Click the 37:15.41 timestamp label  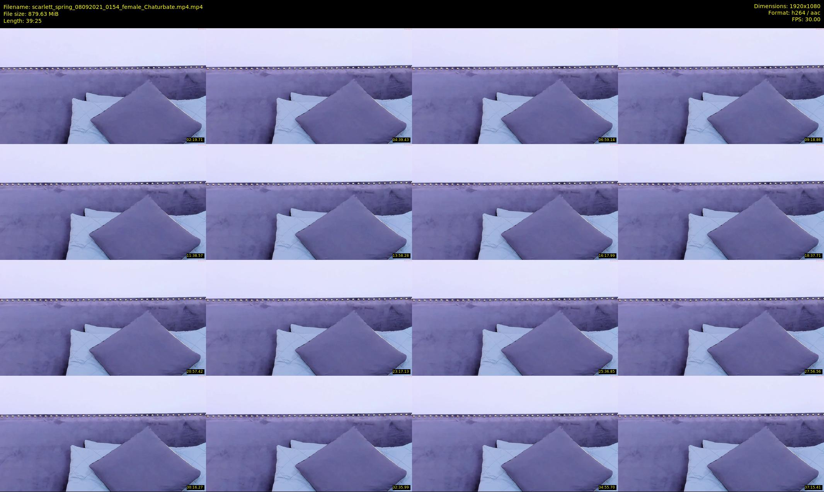coord(813,487)
